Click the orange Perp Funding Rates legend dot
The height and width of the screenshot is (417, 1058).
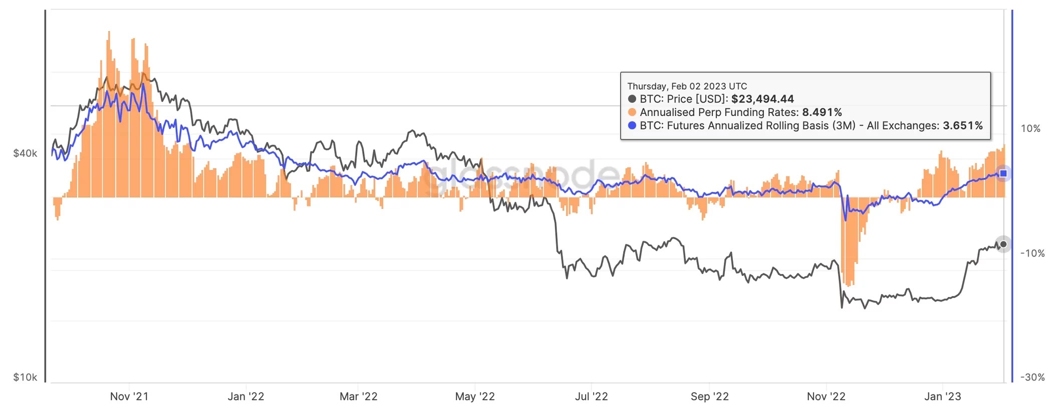point(632,112)
